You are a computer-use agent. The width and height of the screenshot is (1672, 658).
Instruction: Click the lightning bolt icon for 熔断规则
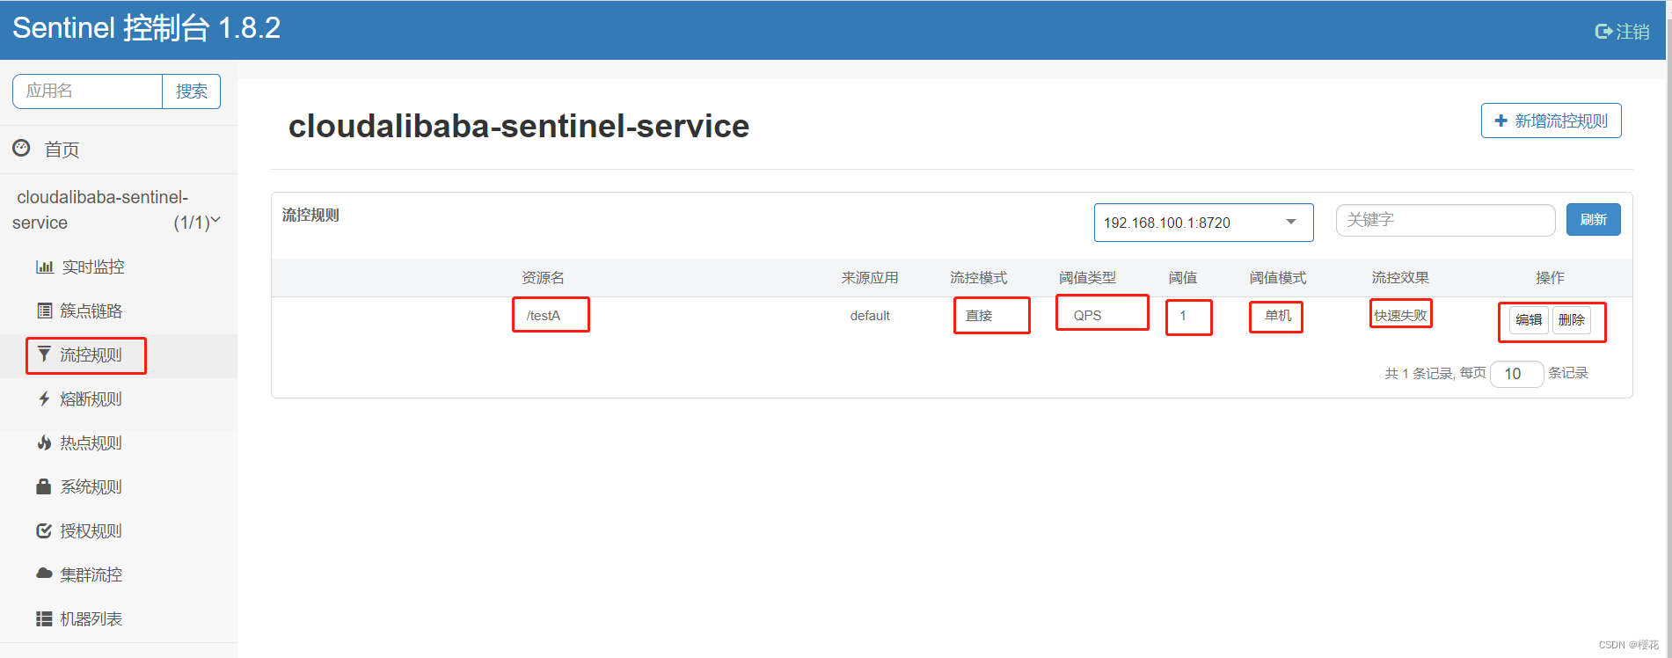pos(44,398)
